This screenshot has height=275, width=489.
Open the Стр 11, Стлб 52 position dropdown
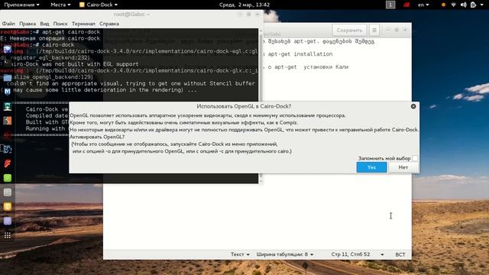(x=358, y=254)
